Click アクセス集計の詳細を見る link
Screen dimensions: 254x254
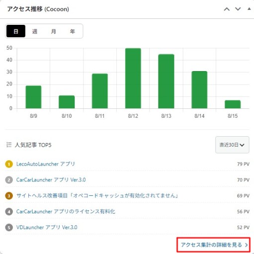[214, 245]
